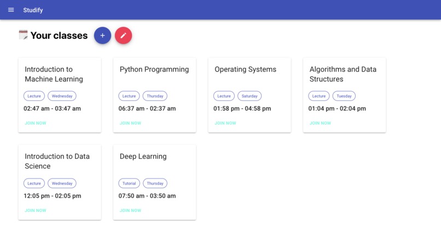Select the Lecture chip on Algorithms card
The image size is (441, 226).
click(319, 96)
